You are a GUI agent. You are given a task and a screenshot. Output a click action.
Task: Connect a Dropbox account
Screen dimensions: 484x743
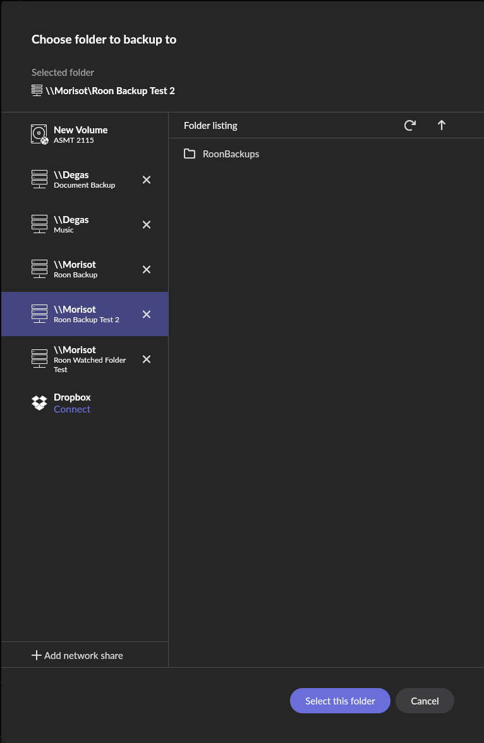click(72, 409)
